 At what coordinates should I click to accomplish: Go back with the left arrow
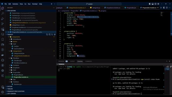52,4
